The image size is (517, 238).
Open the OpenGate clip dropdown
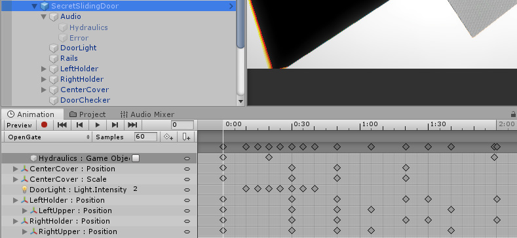pos(49,137)
